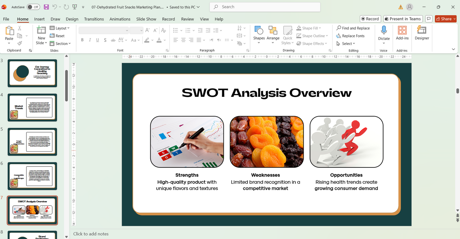Screen dimensions: 460x239
Task: Toggle Strikethrough formatting
Action: click(x=113, y=40)
